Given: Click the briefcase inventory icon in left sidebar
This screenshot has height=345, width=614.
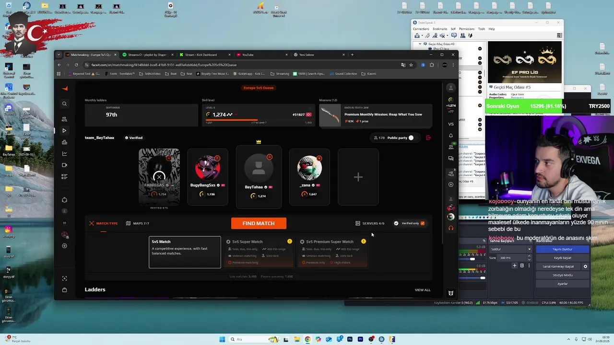Looking at the screenshot, I should click(64, 290).
